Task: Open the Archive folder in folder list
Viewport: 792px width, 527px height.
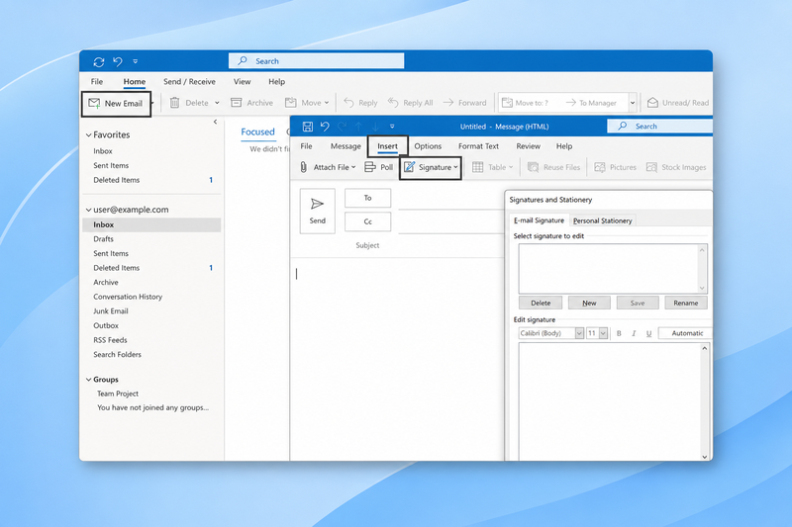Action: click(x=106, y=283)
